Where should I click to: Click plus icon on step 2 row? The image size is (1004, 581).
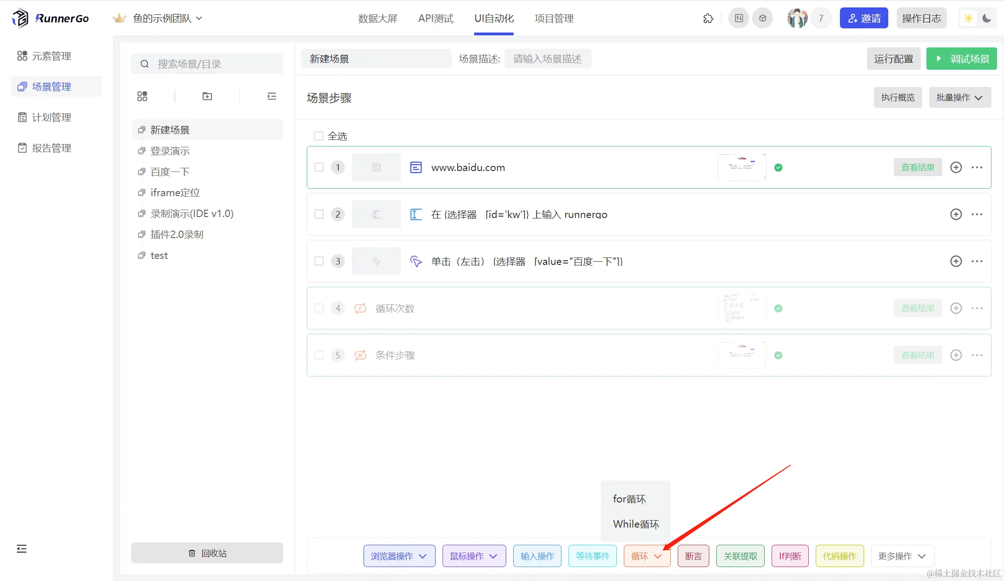click(956, 214)
